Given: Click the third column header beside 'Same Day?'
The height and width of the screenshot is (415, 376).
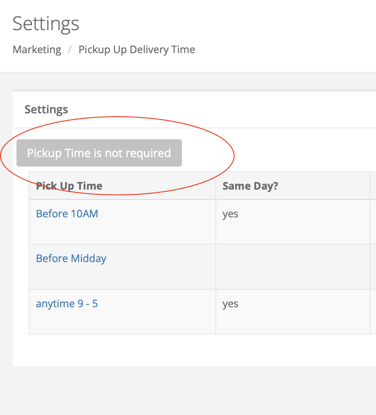Looking at the screenshot, I should coord(373,186).
